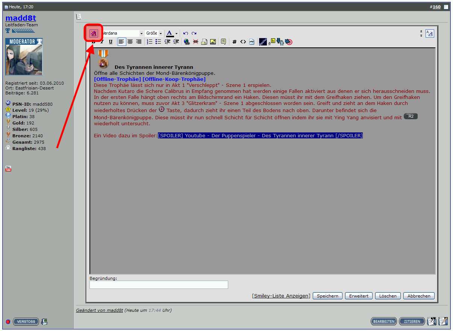Click the Undo arrow

tap(186, 33)
